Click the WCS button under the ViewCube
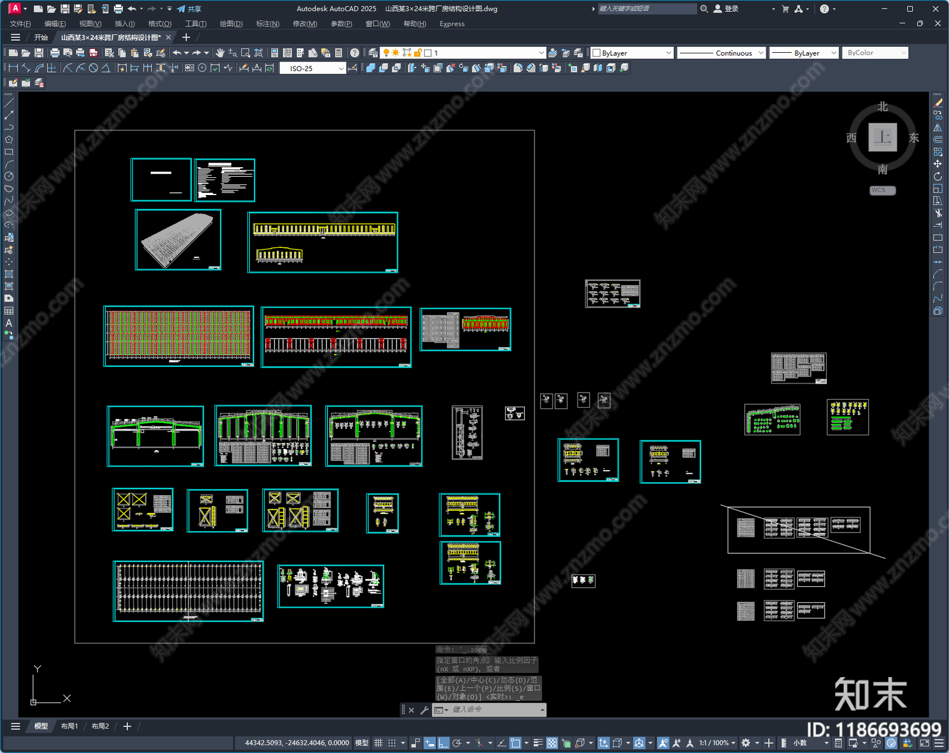This screenshot has width=949, height=753. pyautogui.click(x=883, y=190)
